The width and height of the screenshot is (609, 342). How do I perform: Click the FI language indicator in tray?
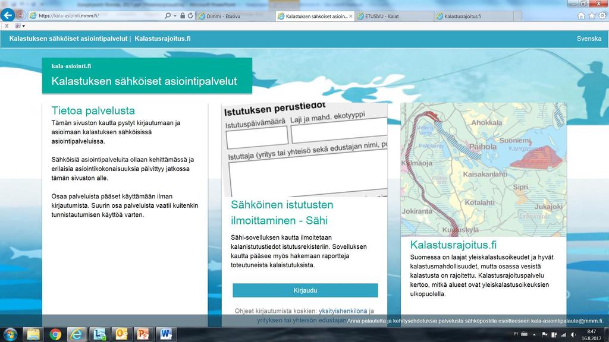click(516, 334)
